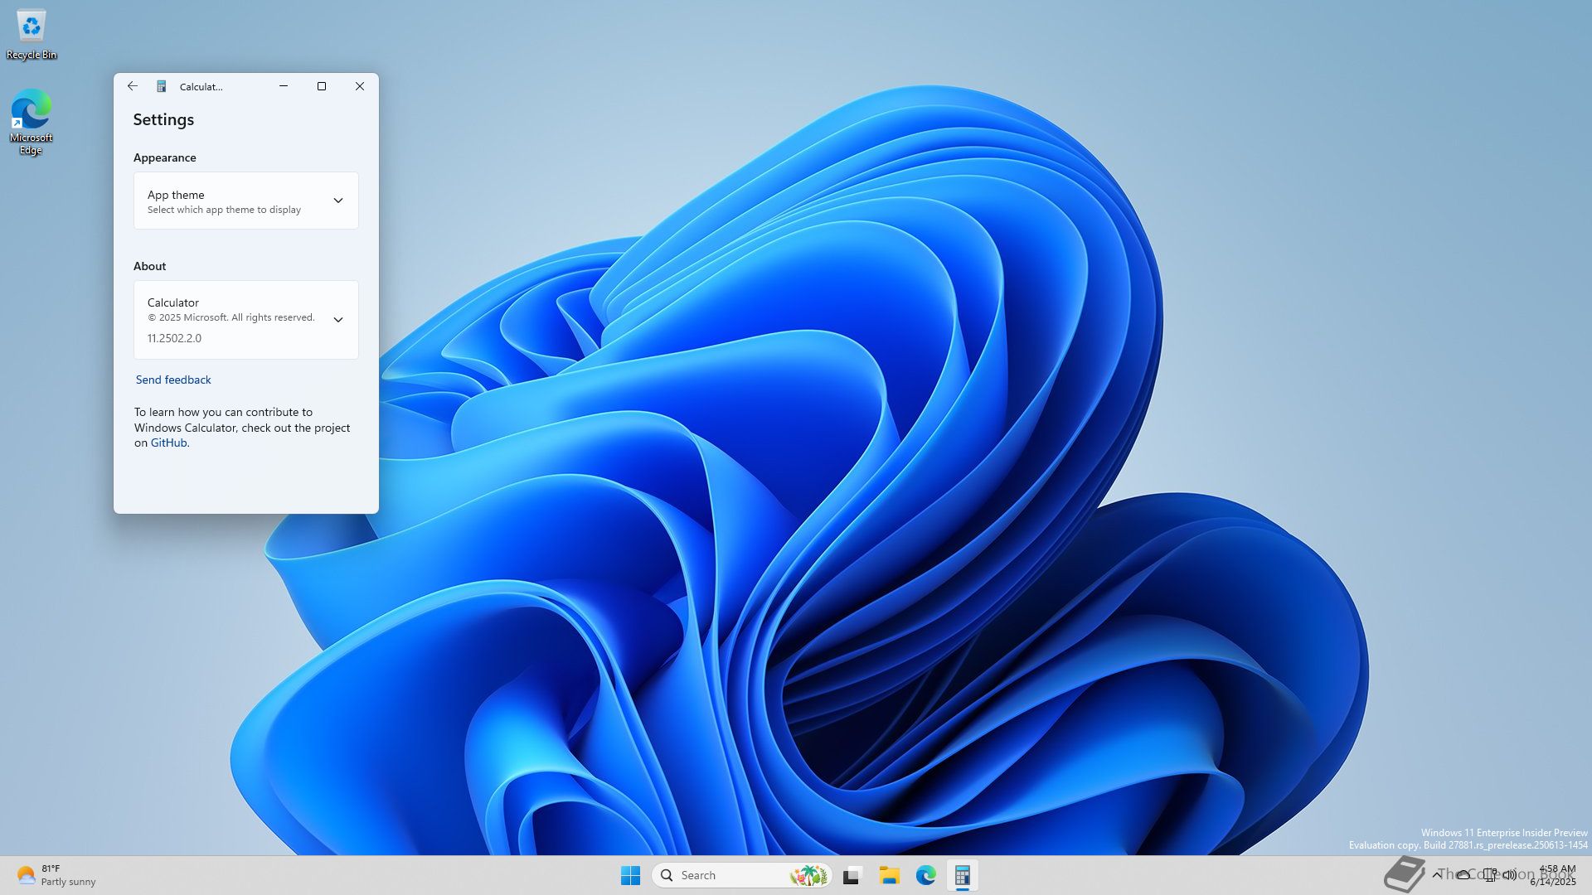Maximize the Calculator window
The width and height of the screenshot is (1592, 895).
(x=322, y=86)
